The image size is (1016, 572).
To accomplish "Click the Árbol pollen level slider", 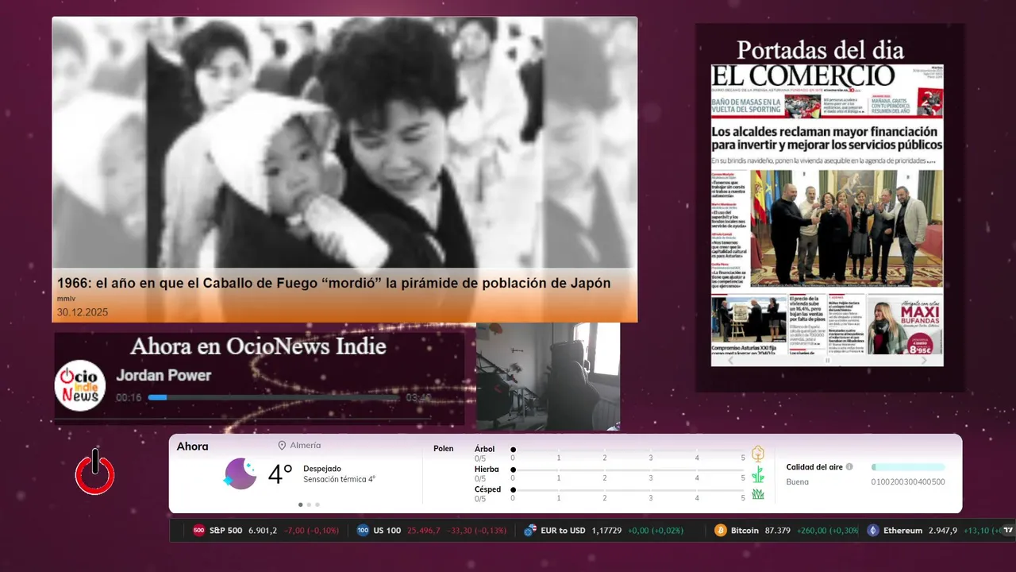I will pos(629,450).
